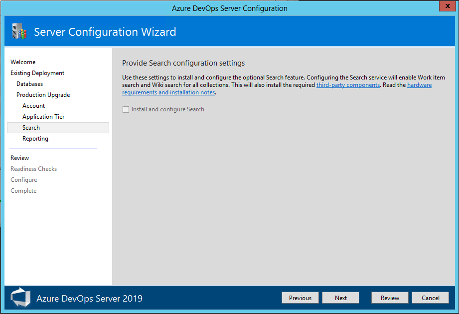The height and width of the screenshot is (314, 459).
Task: Click the Previous button
Action: pyautogui.click(x=300, y=297)
